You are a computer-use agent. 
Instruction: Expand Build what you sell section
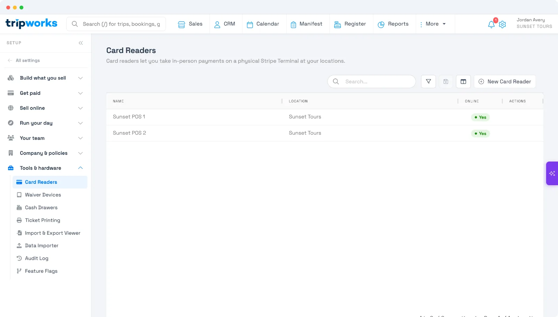pyautogui.click(x=81, y=78)
